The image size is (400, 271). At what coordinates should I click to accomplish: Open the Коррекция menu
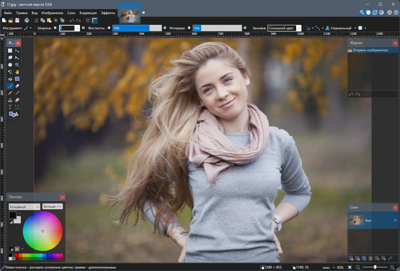pos(88,13)
